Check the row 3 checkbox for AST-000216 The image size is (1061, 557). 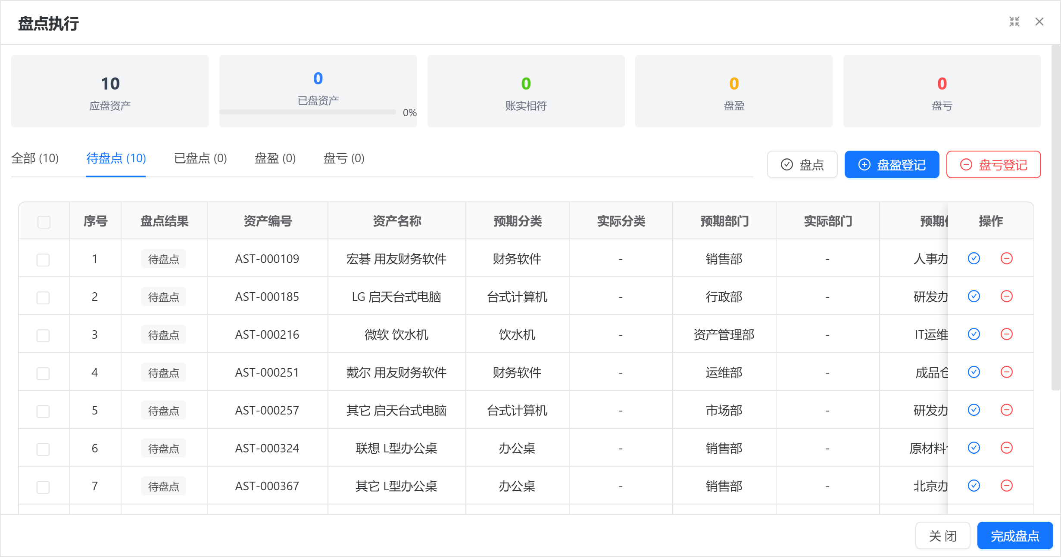coord(43,335)
